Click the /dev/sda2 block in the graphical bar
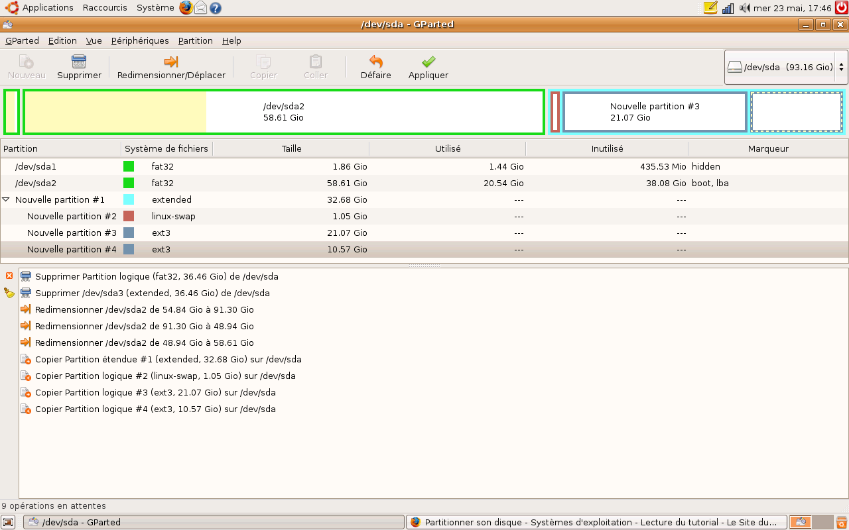Screen dimensions: 849x530 tap(282, 111)
